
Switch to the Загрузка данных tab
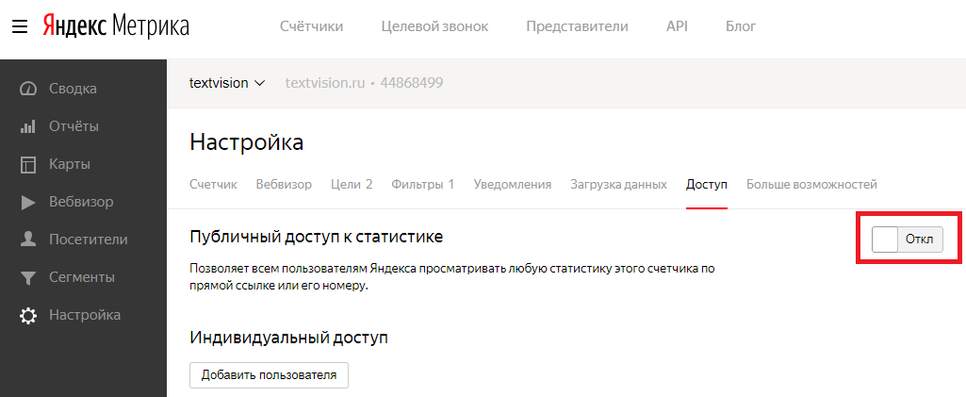tap(618, 184)
